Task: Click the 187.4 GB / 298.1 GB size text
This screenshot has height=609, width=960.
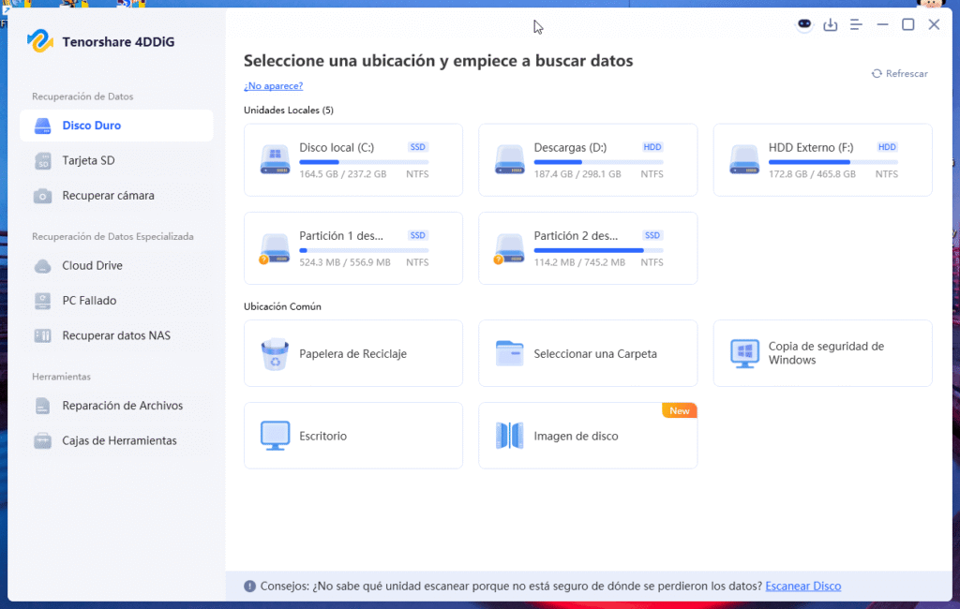Action: (x=577, y=174)
